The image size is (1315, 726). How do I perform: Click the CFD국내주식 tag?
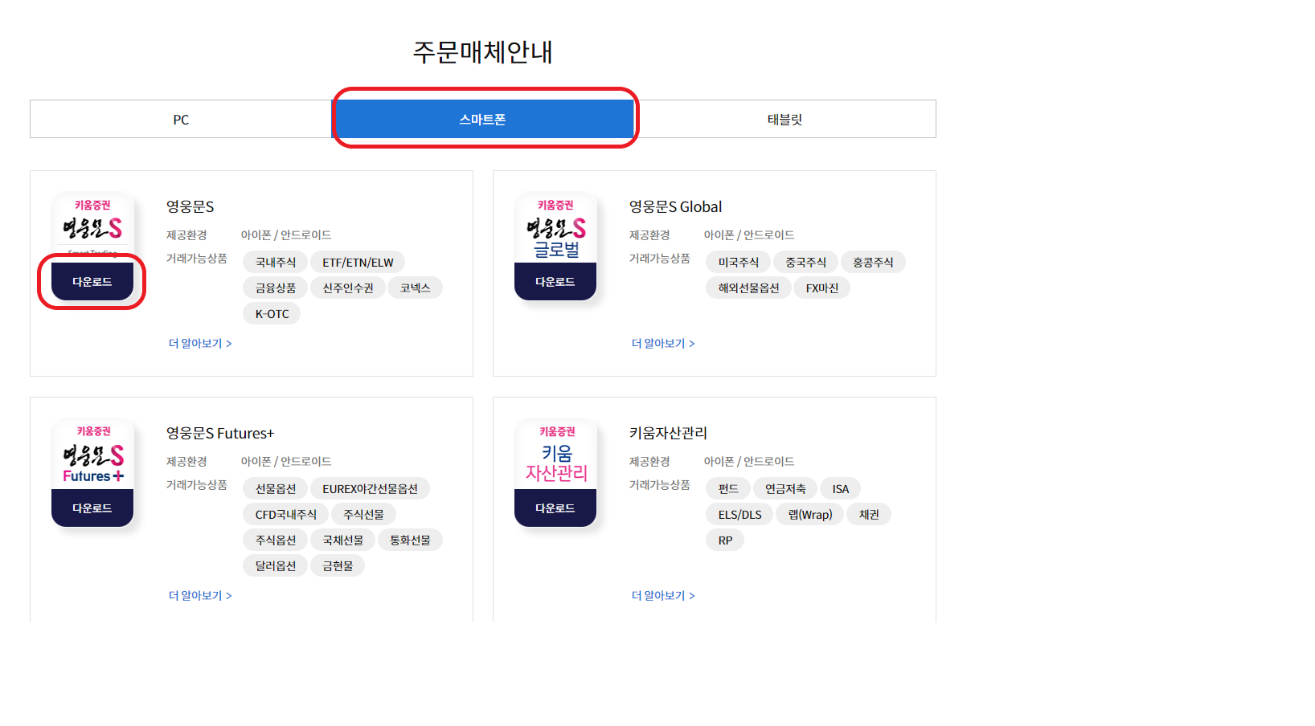(286, 514)
